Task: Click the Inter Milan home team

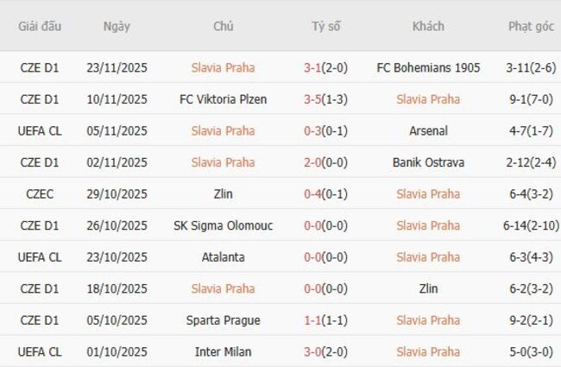Action: click(x=224, y=352)
